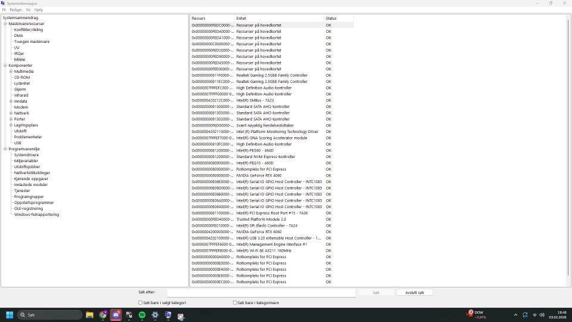Select the Lydenhet tree item
572x322 pixels.
pyautogui.click(x=22, y=83)
